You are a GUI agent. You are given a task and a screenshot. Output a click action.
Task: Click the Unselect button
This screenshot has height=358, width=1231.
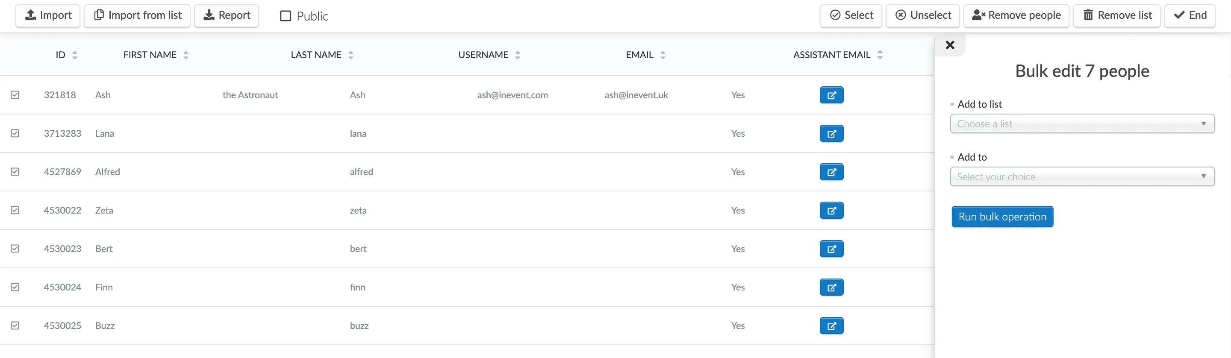point(923,16)
